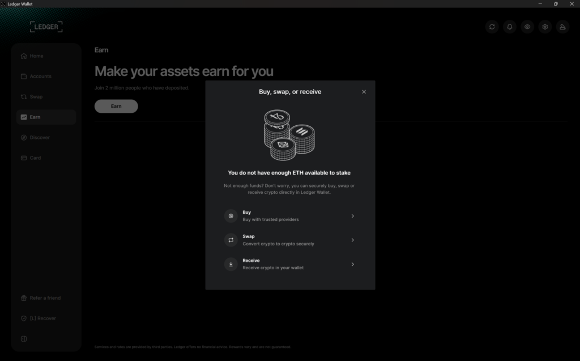Open Swap crypto to crypto chevron
This screenshot has width=580, height=361.
tap(352, 240)
